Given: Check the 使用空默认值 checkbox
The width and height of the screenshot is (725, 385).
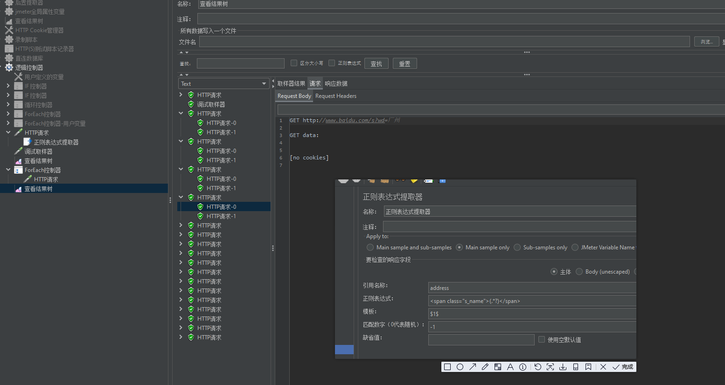Looking at the screenshot, I should (x=542, y=339).
